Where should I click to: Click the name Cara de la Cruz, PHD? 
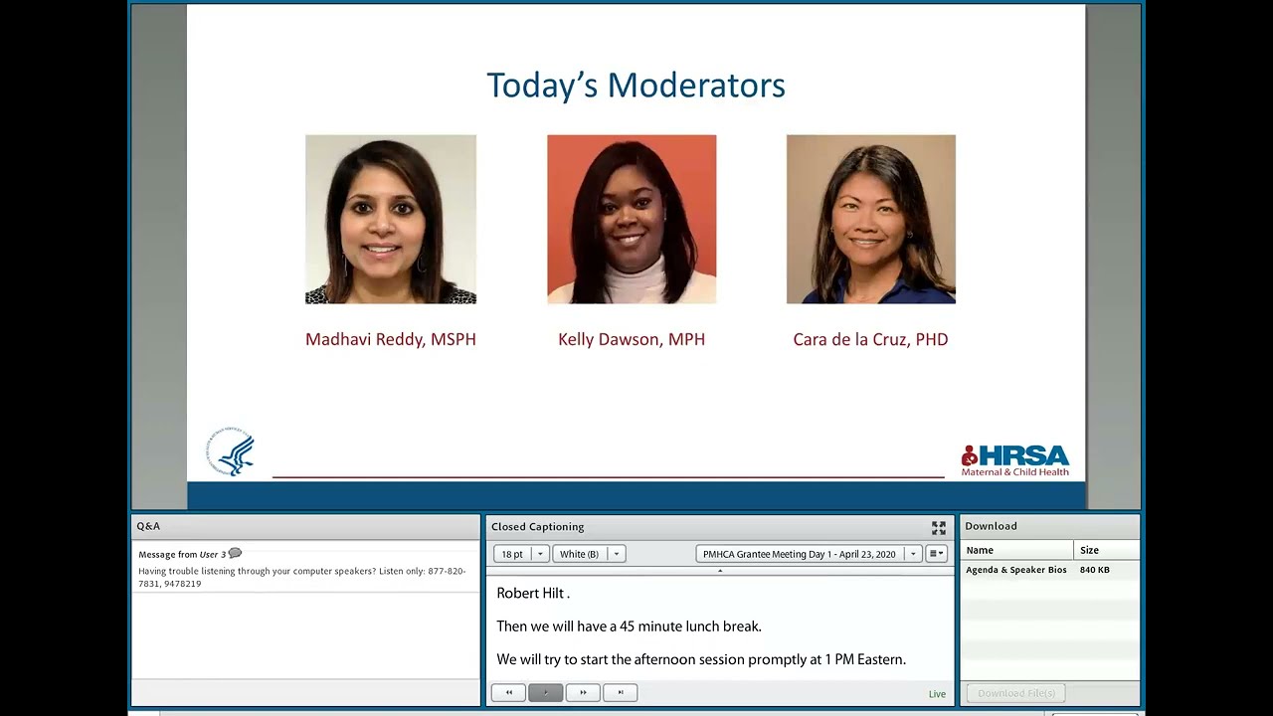[x=870, y=339]
